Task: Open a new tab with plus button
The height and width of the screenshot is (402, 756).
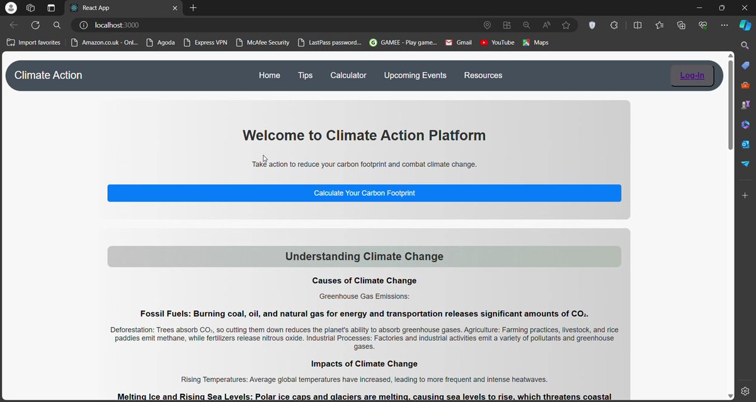Action: (x=193, y=8)
